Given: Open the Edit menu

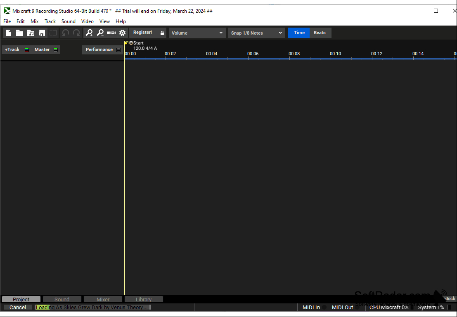Looking at the screenshot, I should tap(21, 21).
